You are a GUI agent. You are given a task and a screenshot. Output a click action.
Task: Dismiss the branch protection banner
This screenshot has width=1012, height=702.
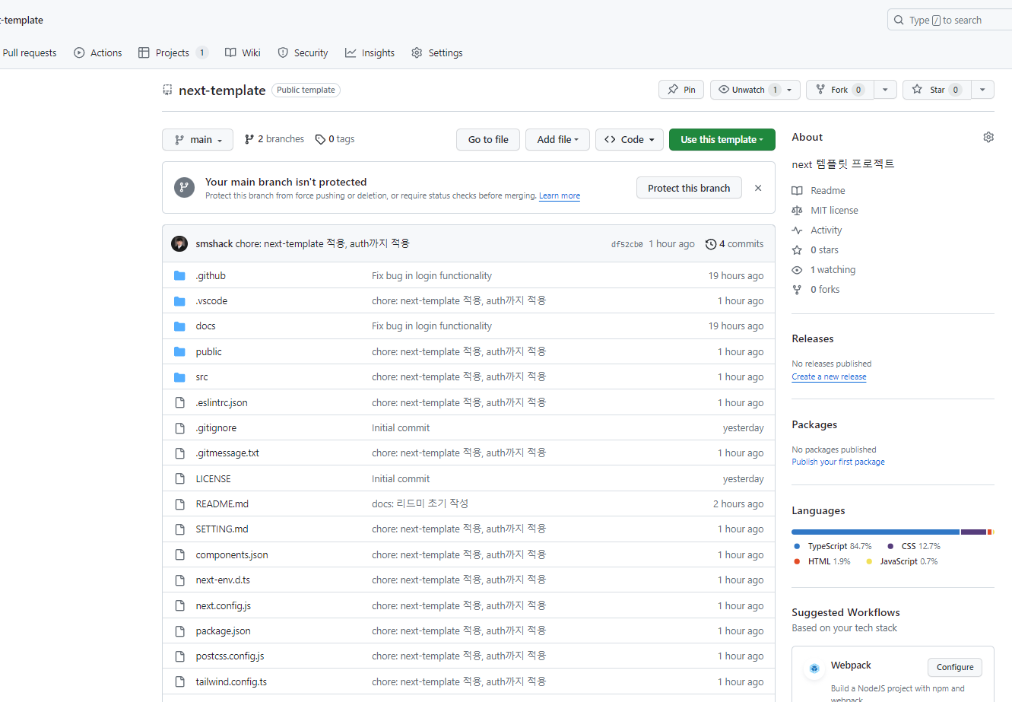758,188
